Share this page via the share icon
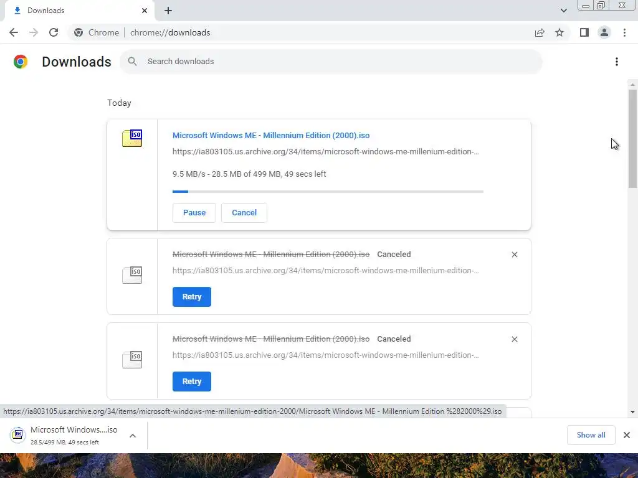Viewport: 638px width, 478px height. tap(540, 32)
